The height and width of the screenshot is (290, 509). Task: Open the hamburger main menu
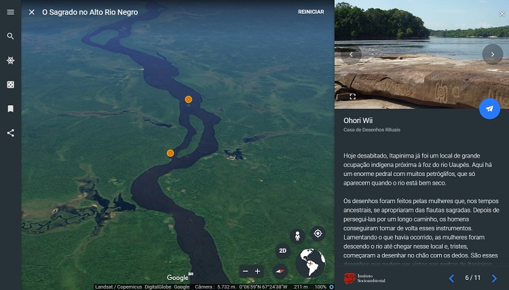10,12
